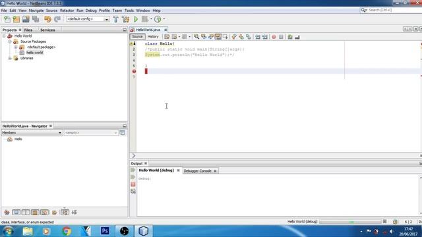Toggle Show Fields filter in Navigator

click(16, 212)
